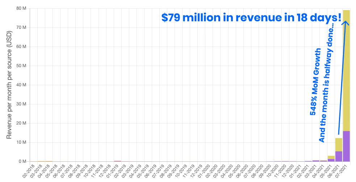Select the yellow segment of the 06-2021 bar
This screenshot has width=356, height=182.
[339, 145]
